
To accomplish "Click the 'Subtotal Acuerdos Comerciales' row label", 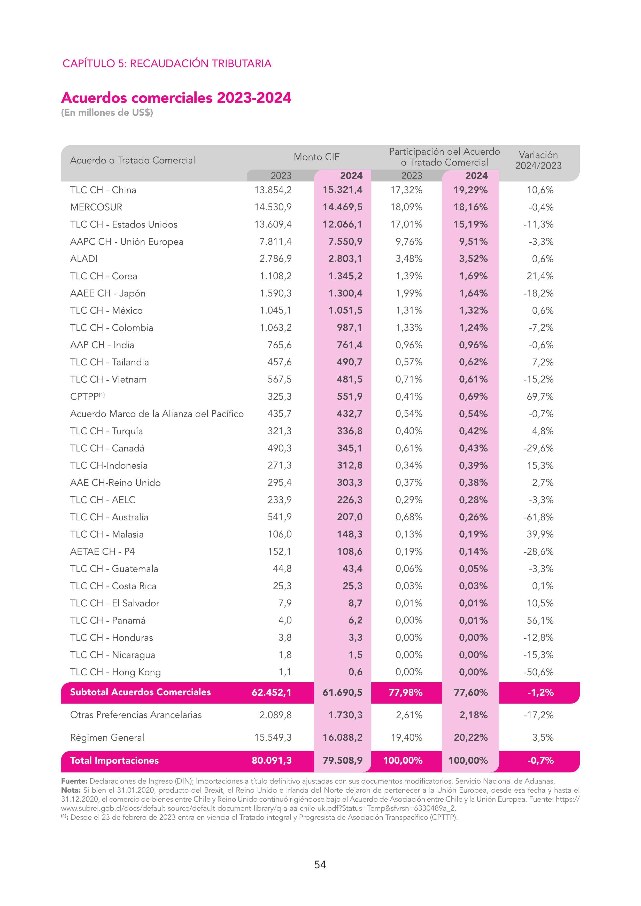I will (x=141, y=692).
